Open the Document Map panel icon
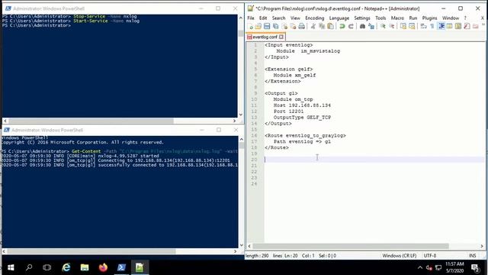Viewport: 488px width, 275px height. click(458, 27)
